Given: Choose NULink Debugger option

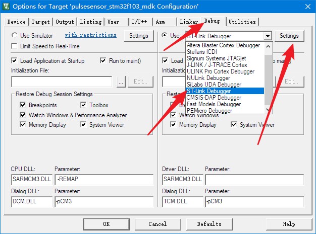Looking at the screenshot, I should point(225,78).
